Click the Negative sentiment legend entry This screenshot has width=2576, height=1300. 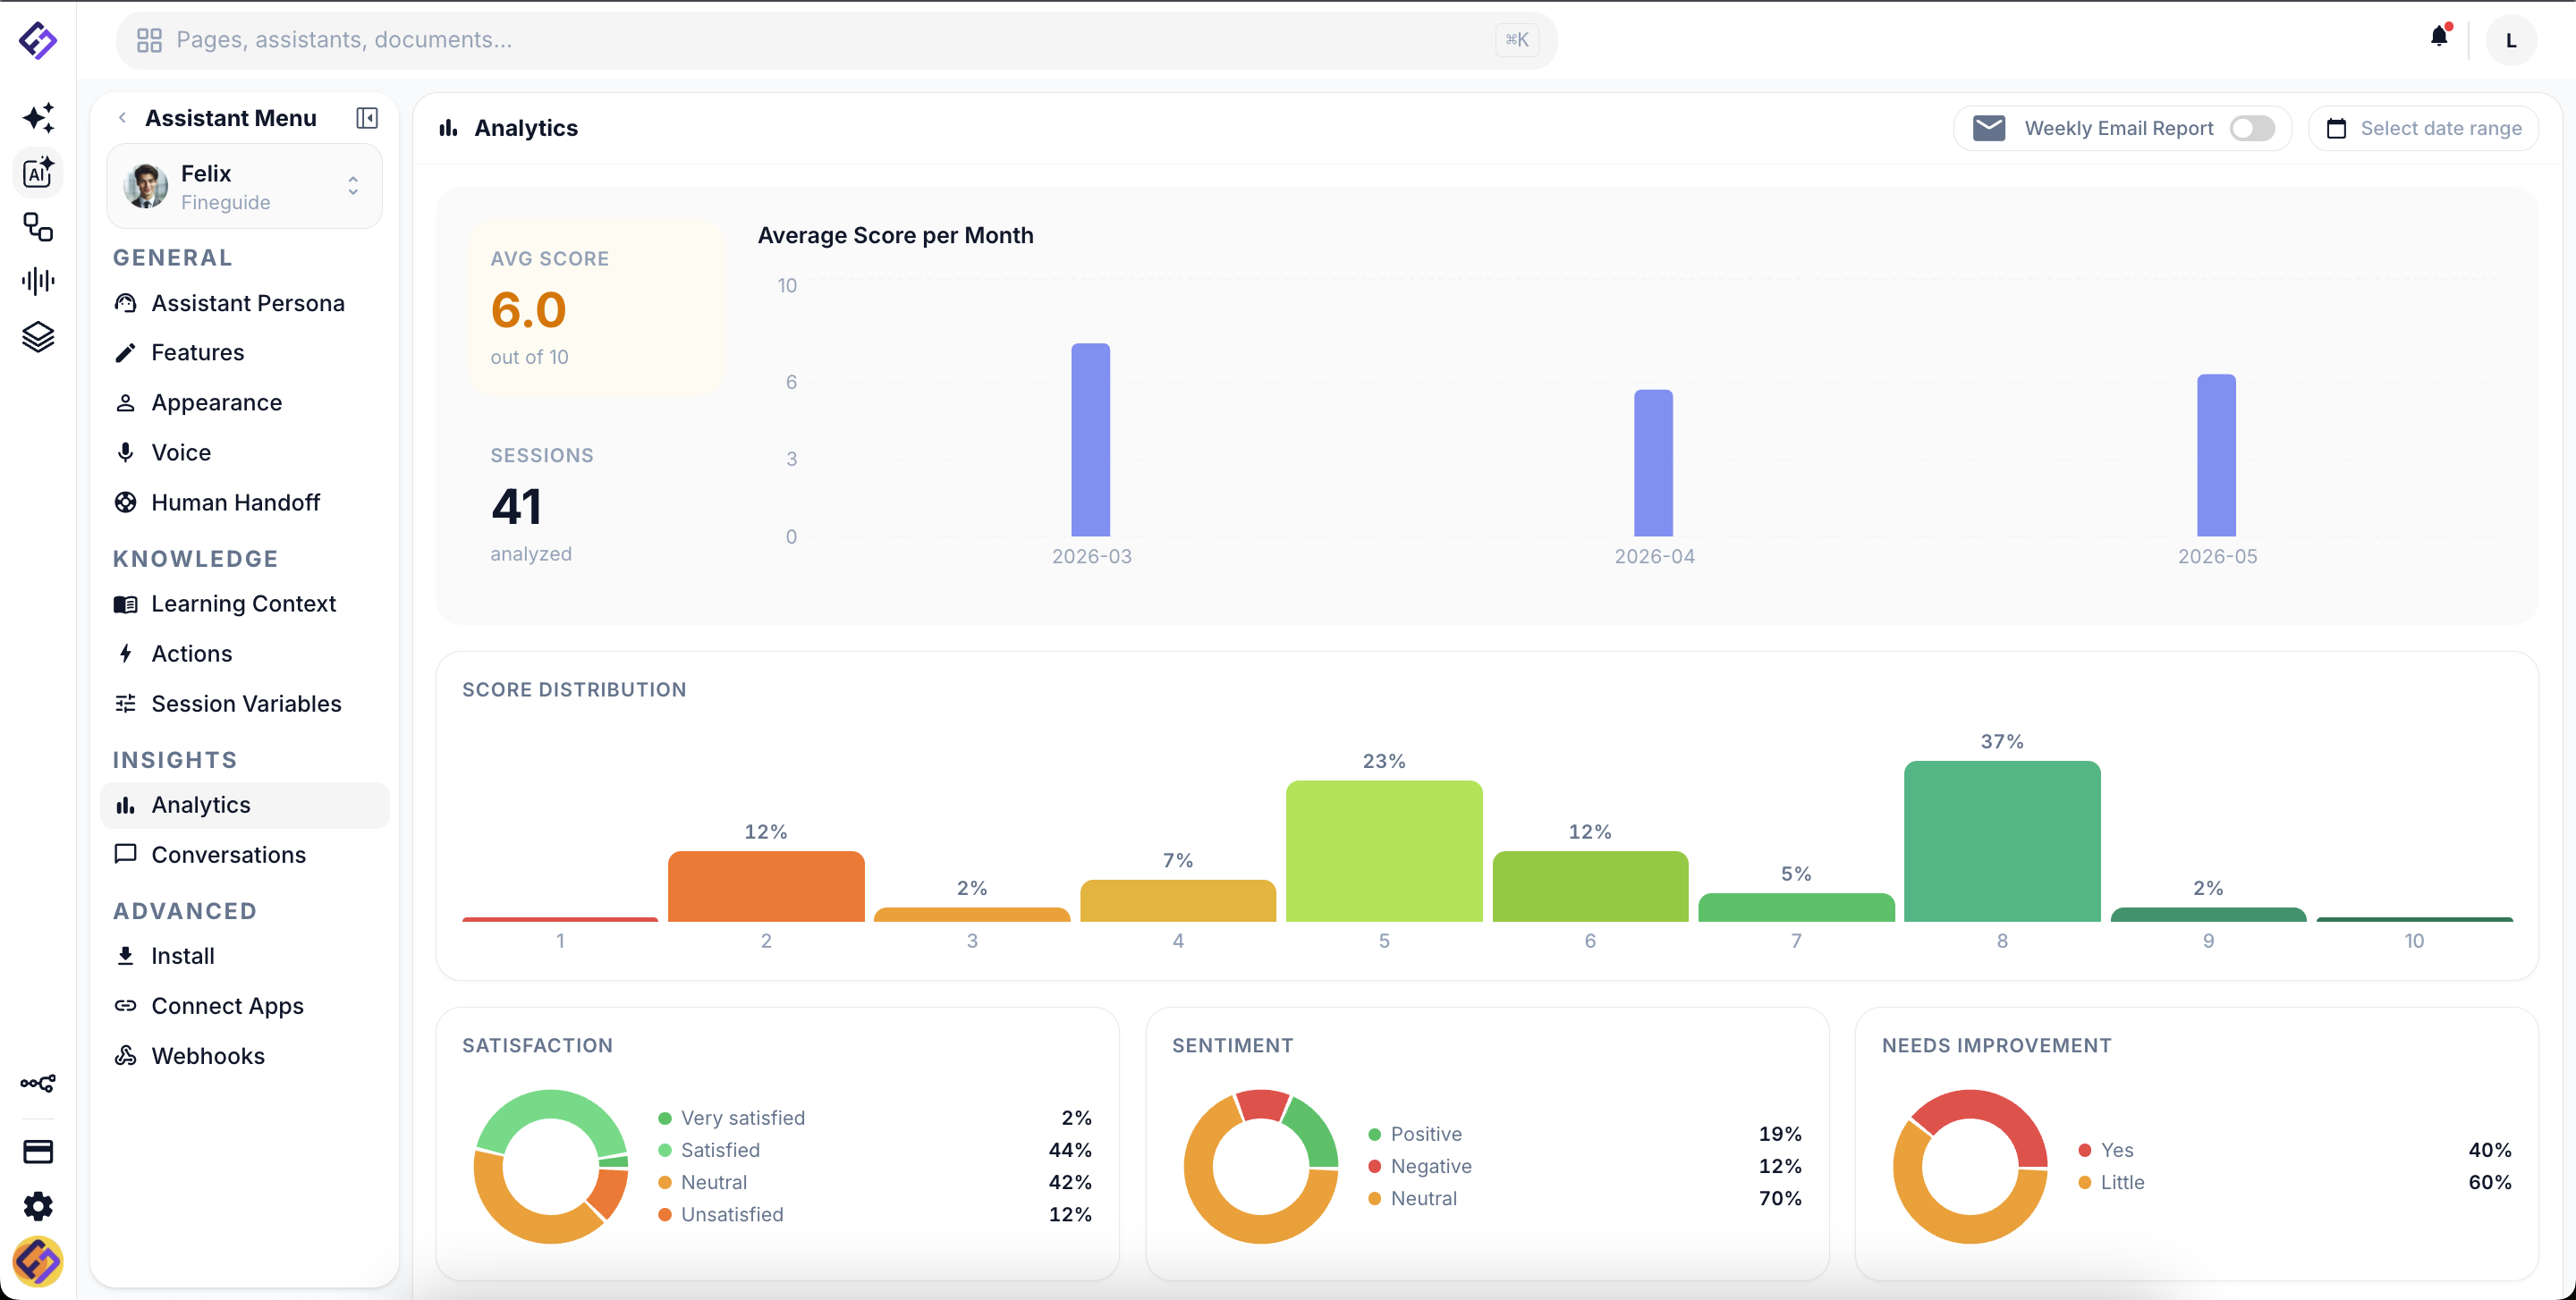pyautogui.click(x=1585, y=1166)
